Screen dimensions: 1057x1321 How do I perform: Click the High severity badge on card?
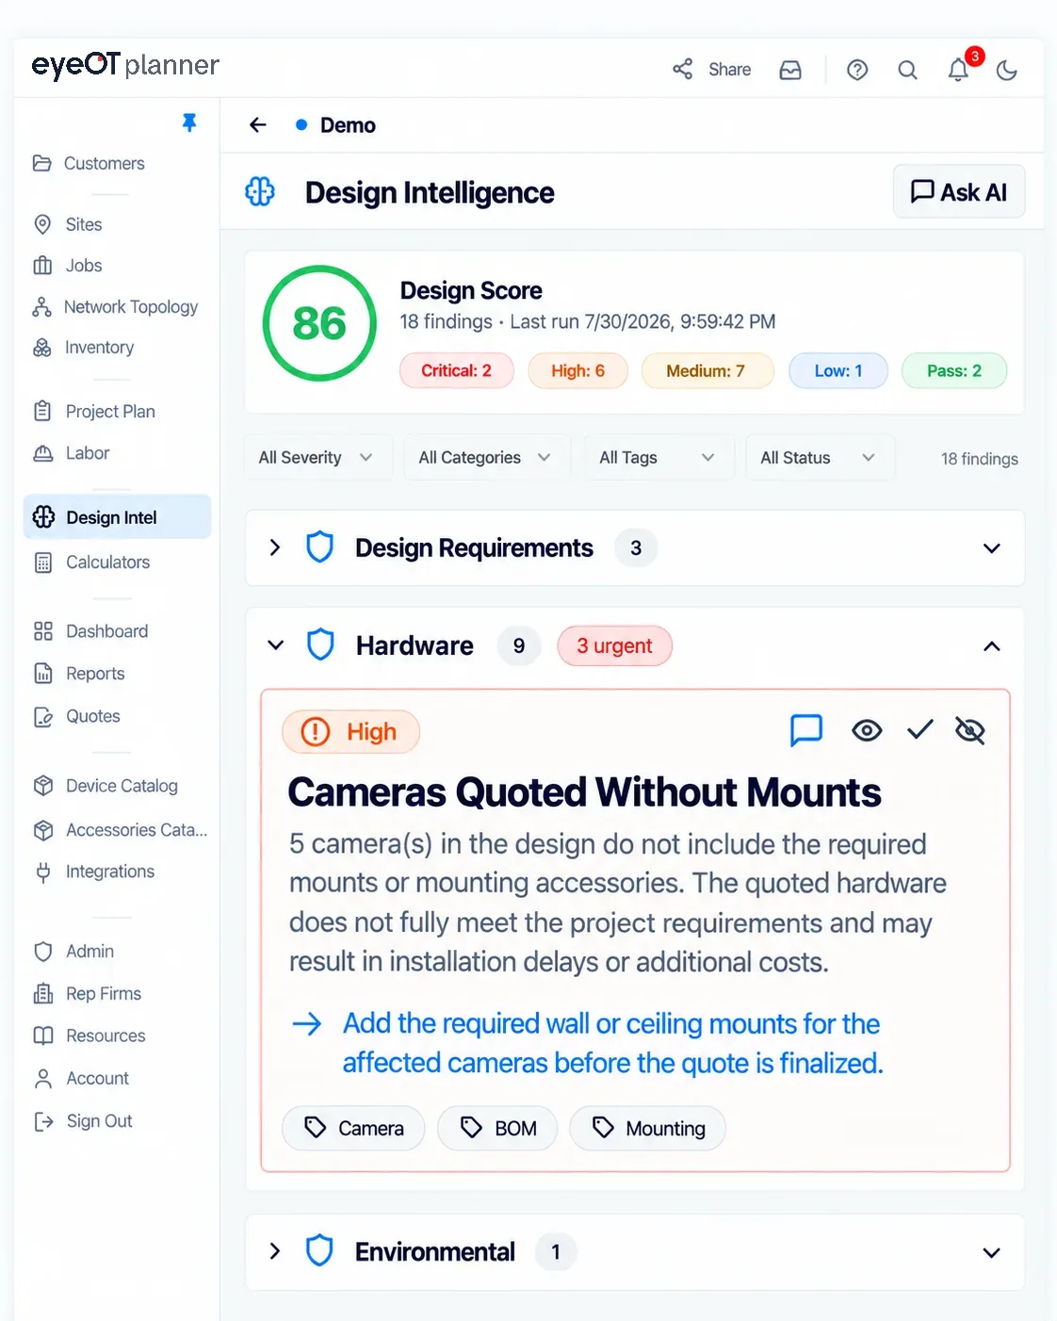pyautogui.click(x=350, y=732)
